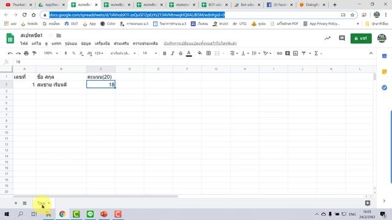Select cell C2 containing 18
The height and width of the screenshot is (220, 392).
(x=100, y=84)
